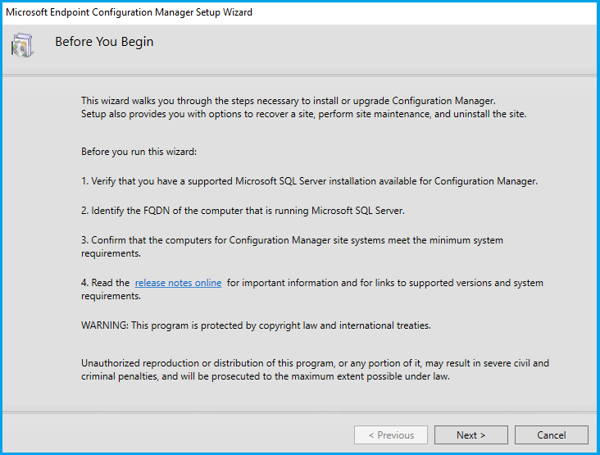Cancel the setup wizard
600x455 pixels.
(552, 435)
